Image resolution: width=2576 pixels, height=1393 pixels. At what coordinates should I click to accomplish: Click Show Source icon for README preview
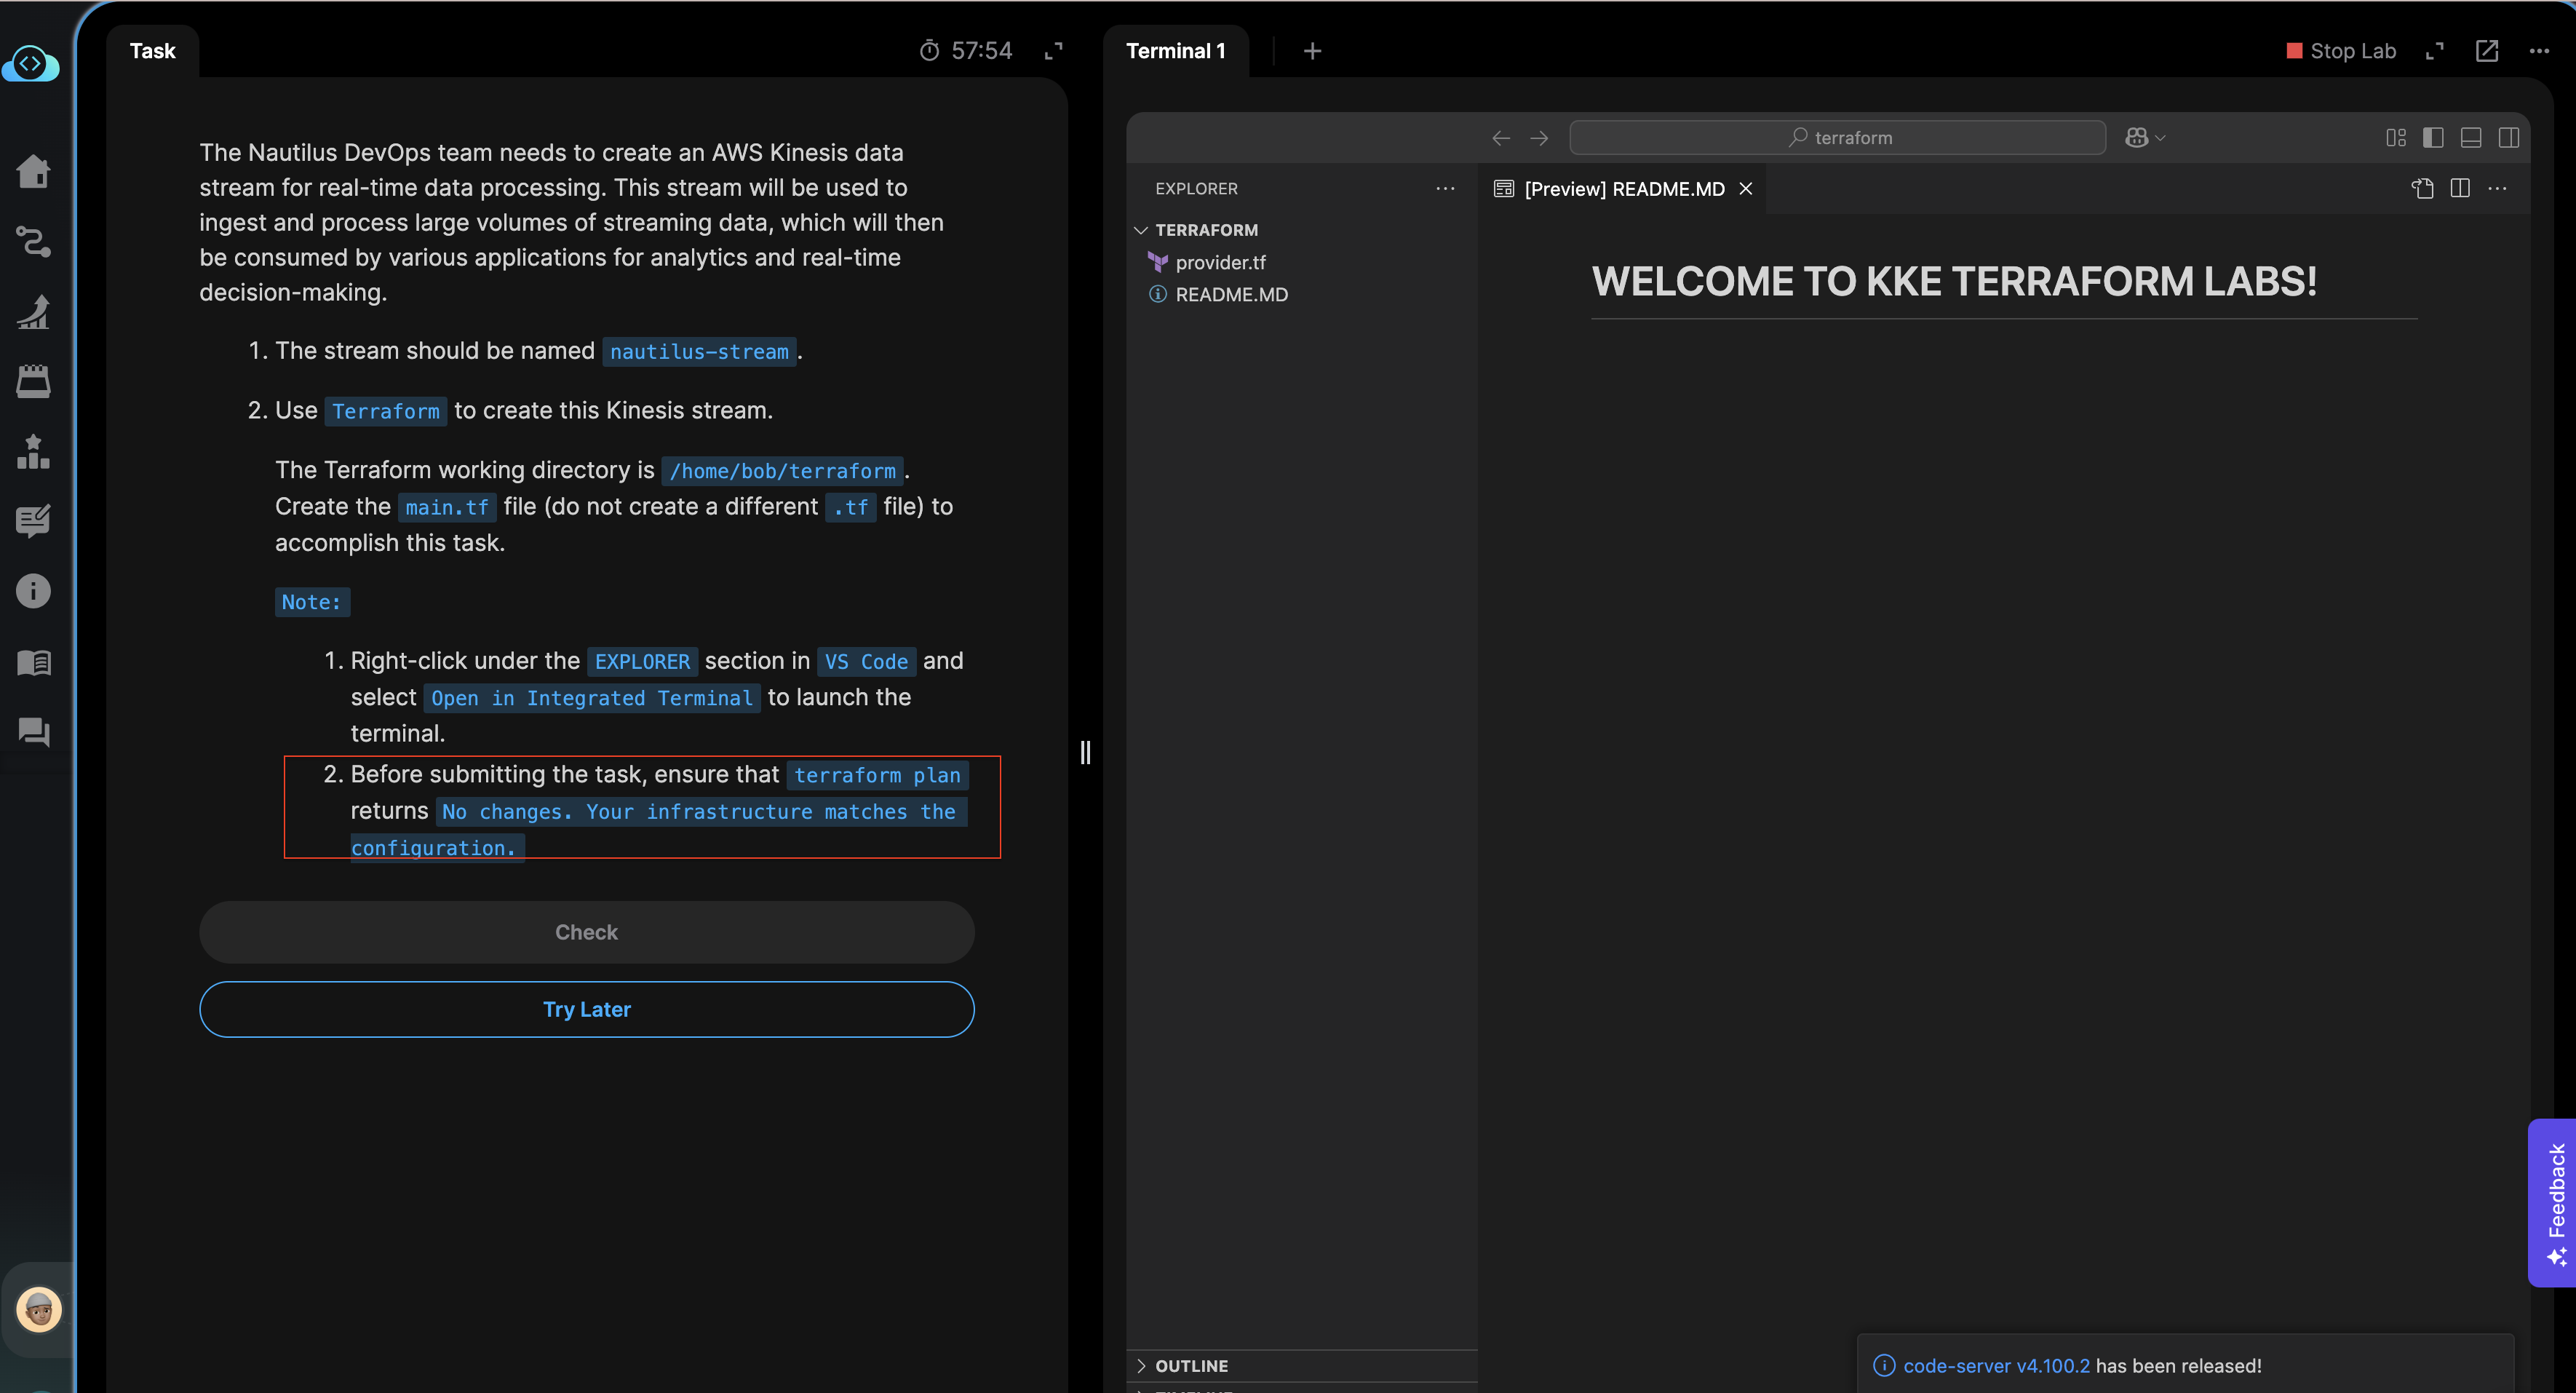coord(2422,188)
